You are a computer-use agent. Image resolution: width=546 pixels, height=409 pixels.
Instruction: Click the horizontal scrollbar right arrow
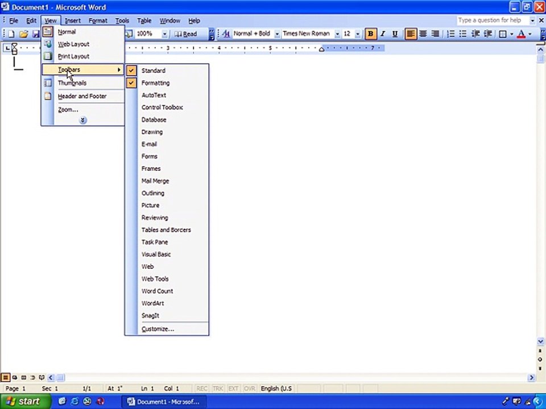(x=531, y=377)
